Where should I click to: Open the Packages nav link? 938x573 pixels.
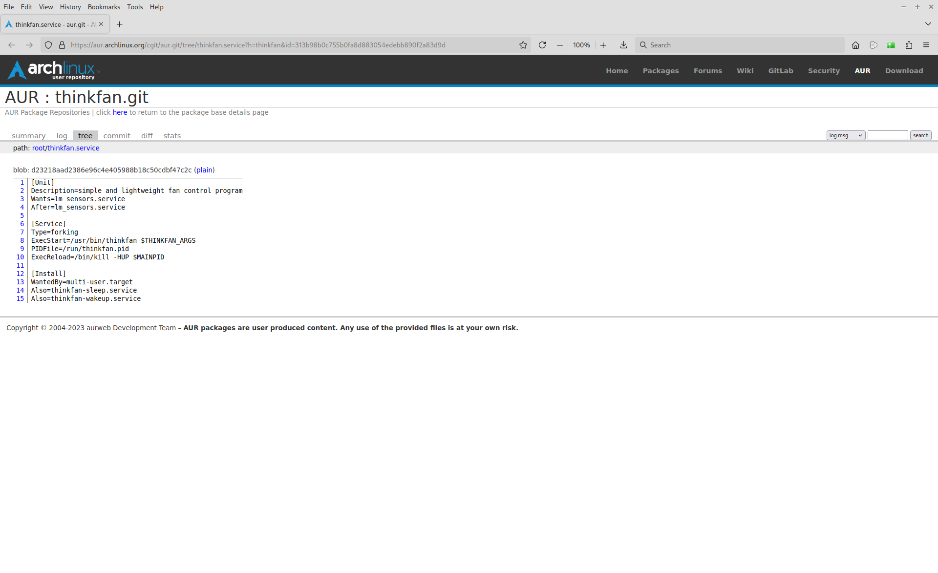coord(661,71)
